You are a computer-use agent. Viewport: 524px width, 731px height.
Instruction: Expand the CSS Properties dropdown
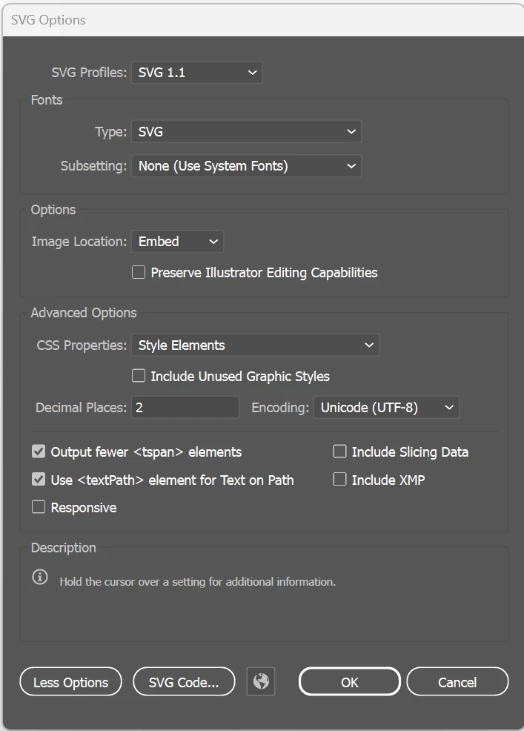pyautogui.click(x=255, y=345)
